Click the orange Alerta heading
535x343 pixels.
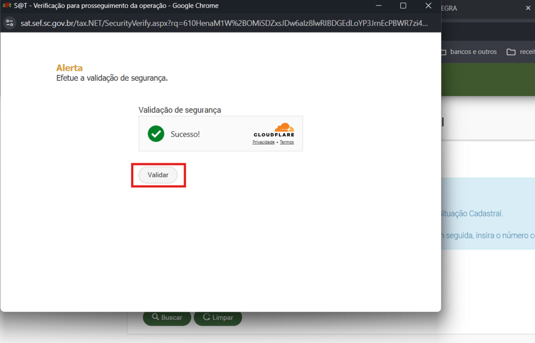pos(69,68)
